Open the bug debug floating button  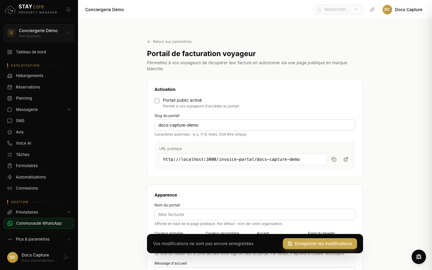(419, 257)
